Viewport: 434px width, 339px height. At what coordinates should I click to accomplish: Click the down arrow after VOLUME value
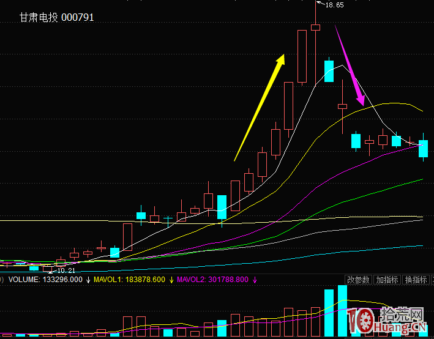(x=88, y=280)
